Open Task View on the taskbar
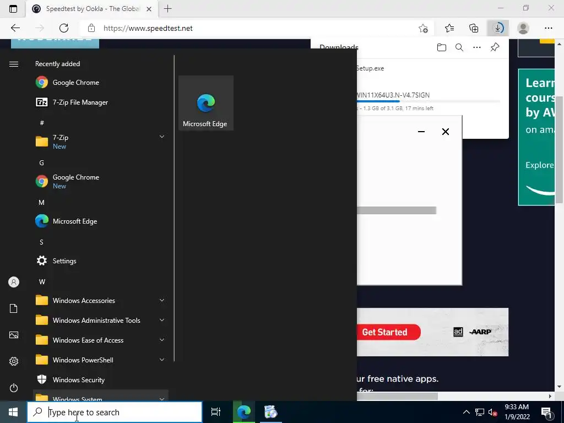Viewport: 564px width, 423px height. coord(216,412)
